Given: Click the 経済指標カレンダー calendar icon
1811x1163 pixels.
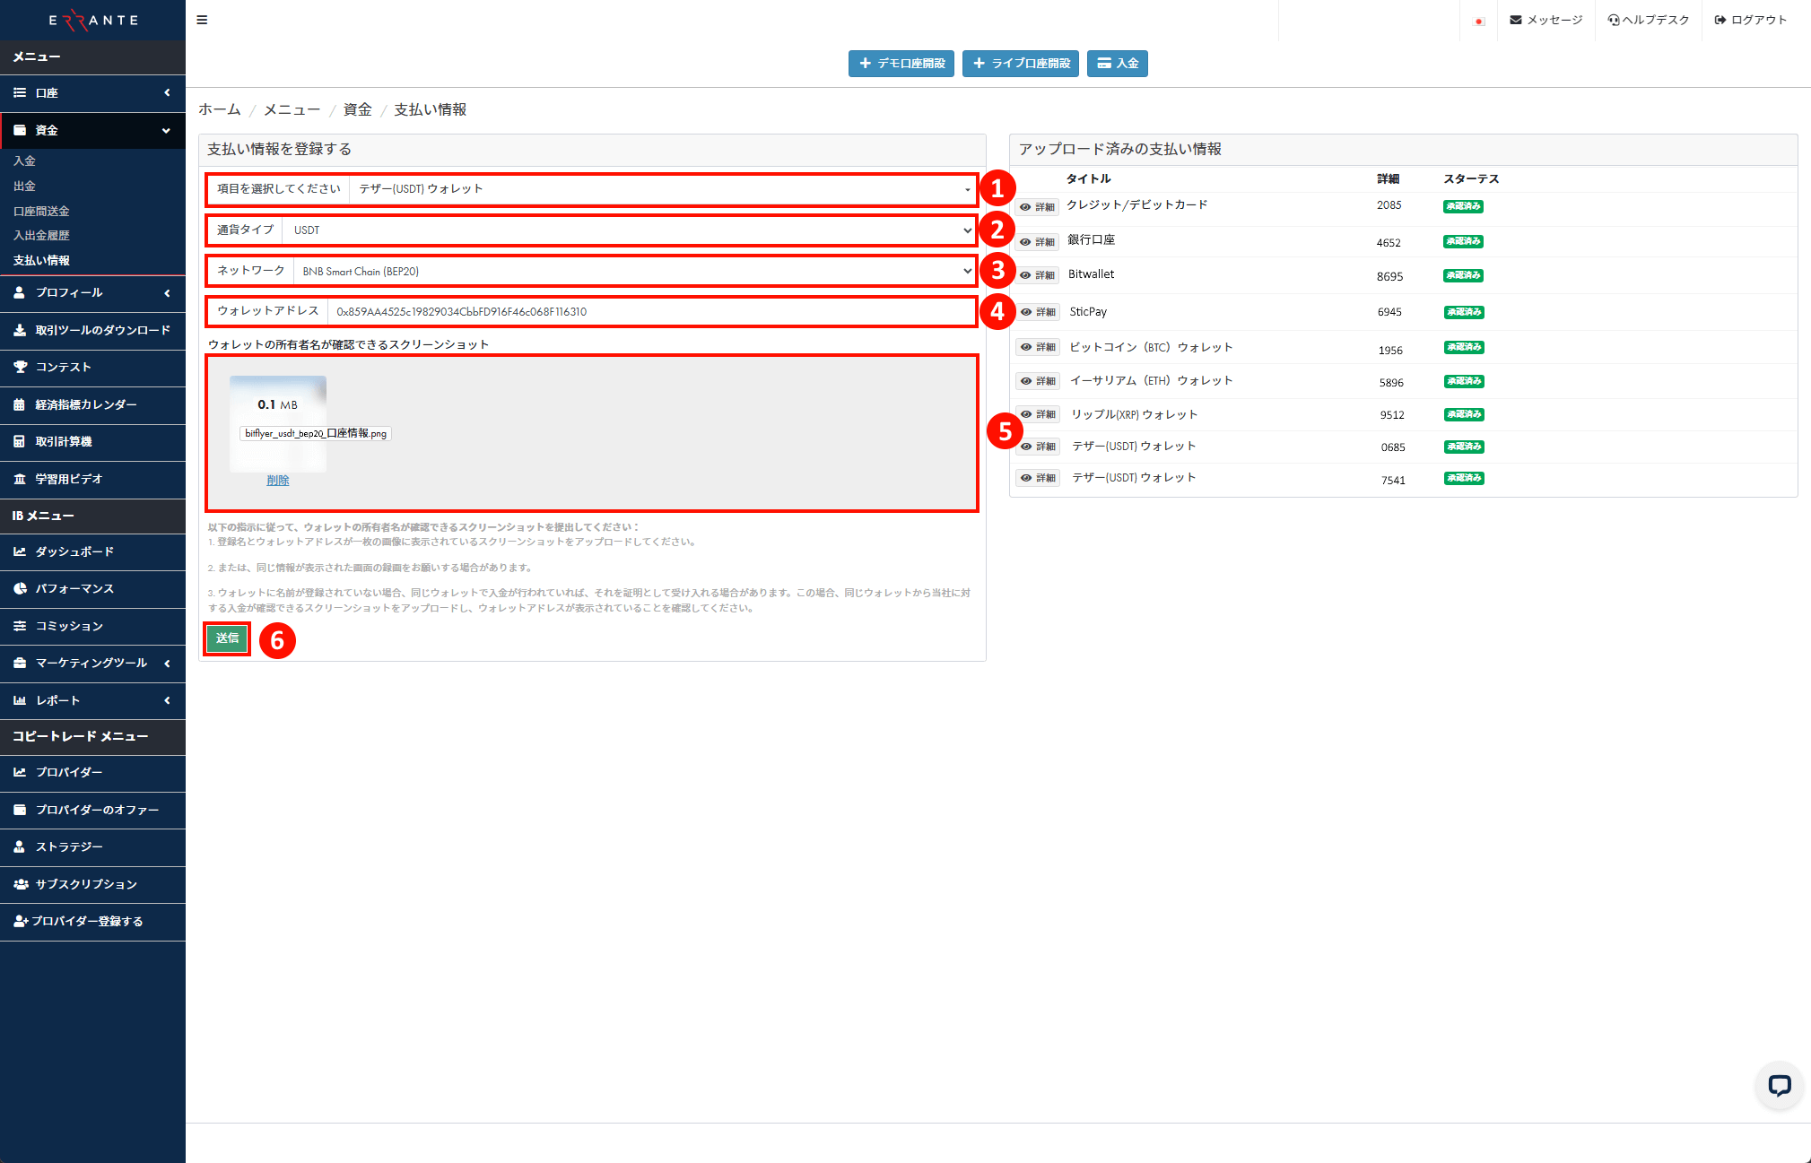Looking at the screenshot, I should [20, 404].
